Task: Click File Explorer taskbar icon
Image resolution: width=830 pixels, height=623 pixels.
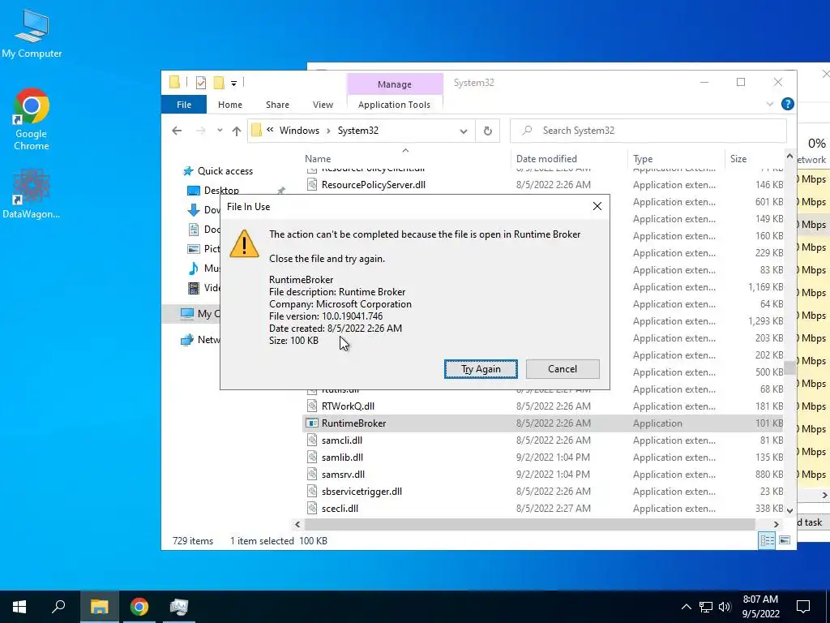Action: coord(99,607)
